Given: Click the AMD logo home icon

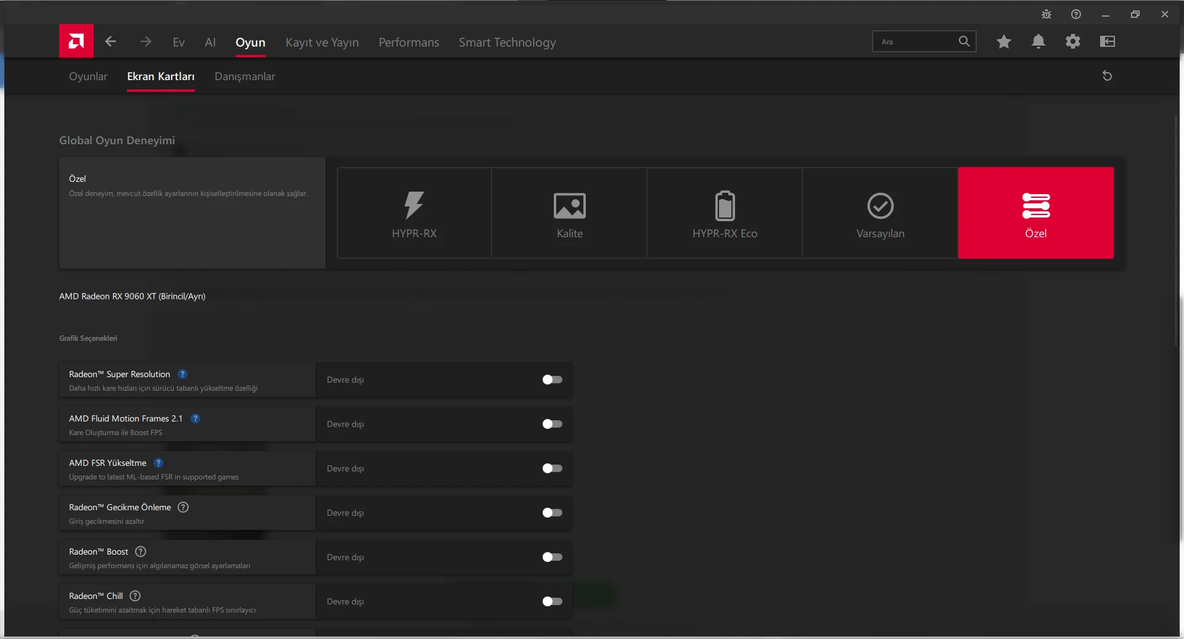Looking at the screenshot, I should [x=76, y=41].
